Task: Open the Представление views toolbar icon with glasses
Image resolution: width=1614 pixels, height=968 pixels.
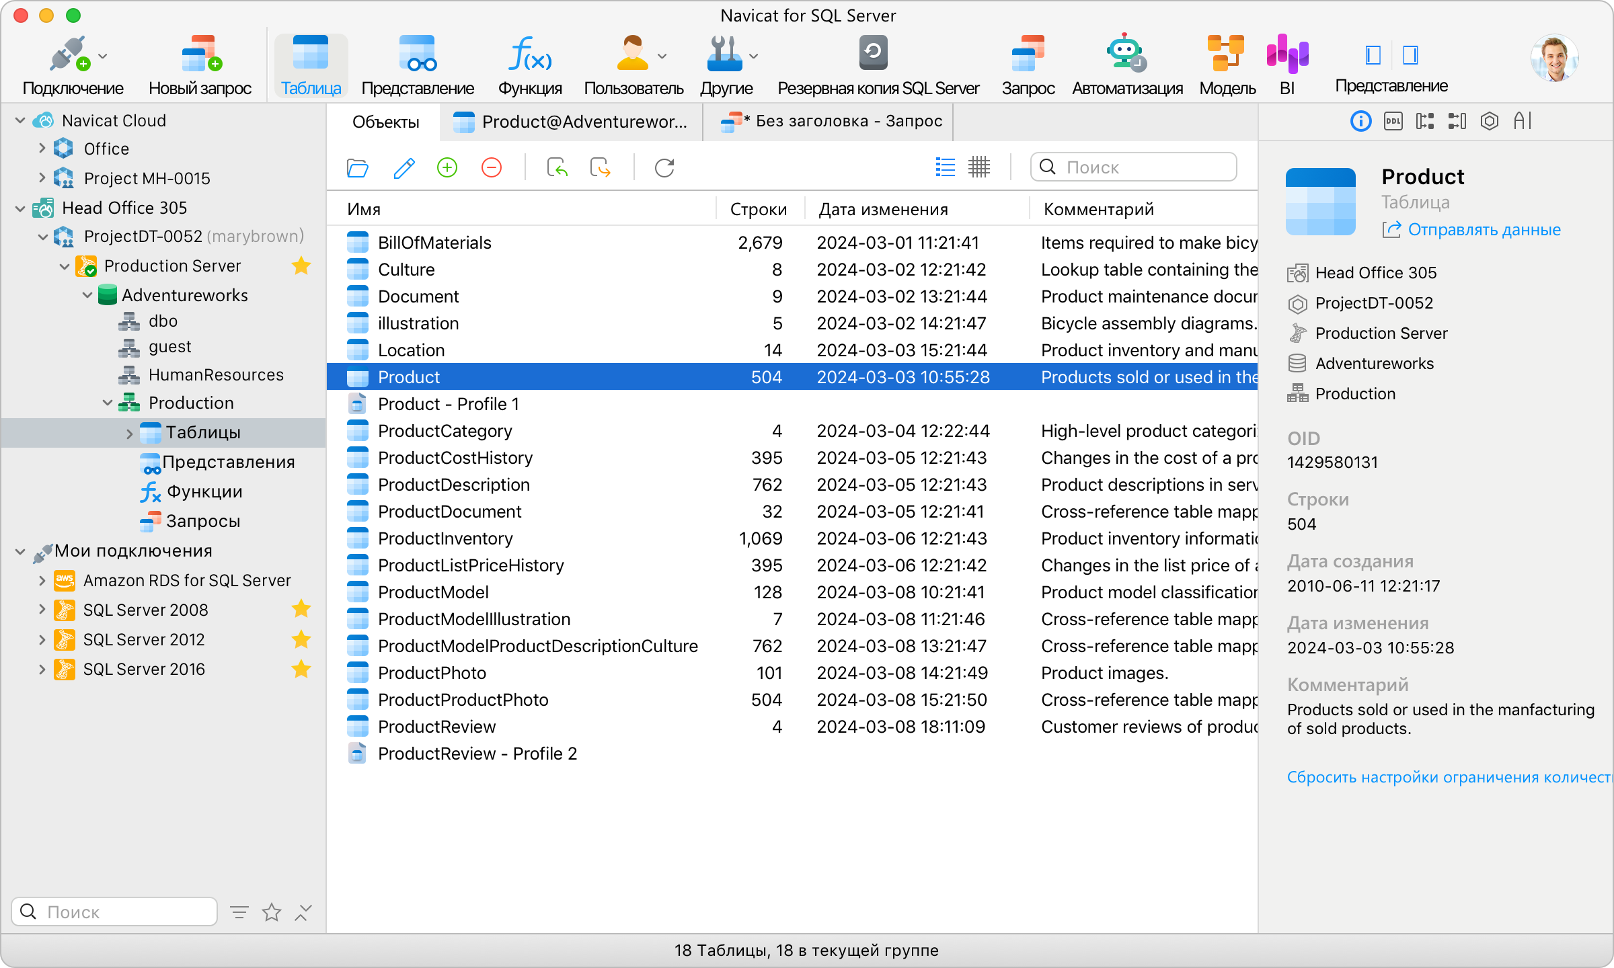Action: click(418, 54)
